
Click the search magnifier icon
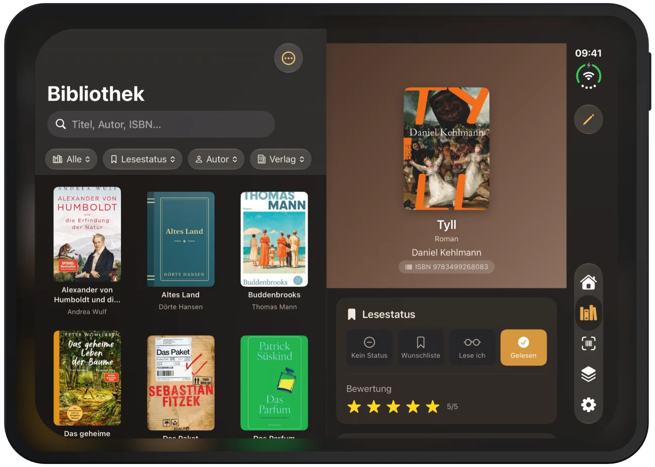pos(61,124)
